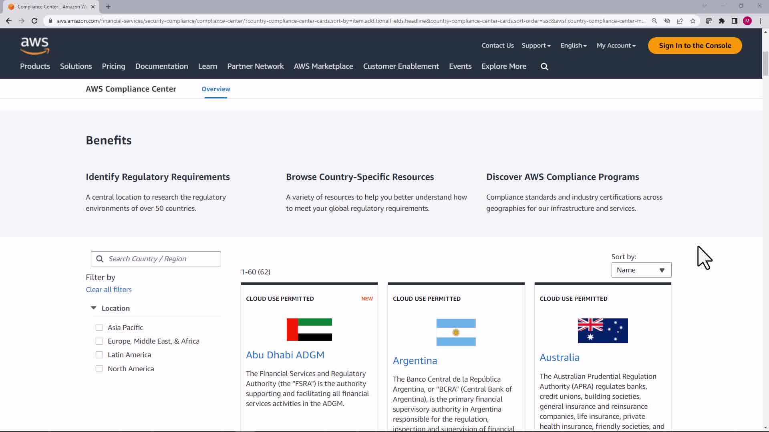This screenshot has height=432, width=769.
Task: Select the Overview tab
Action: pyautogui.click(x=216, y=89)
